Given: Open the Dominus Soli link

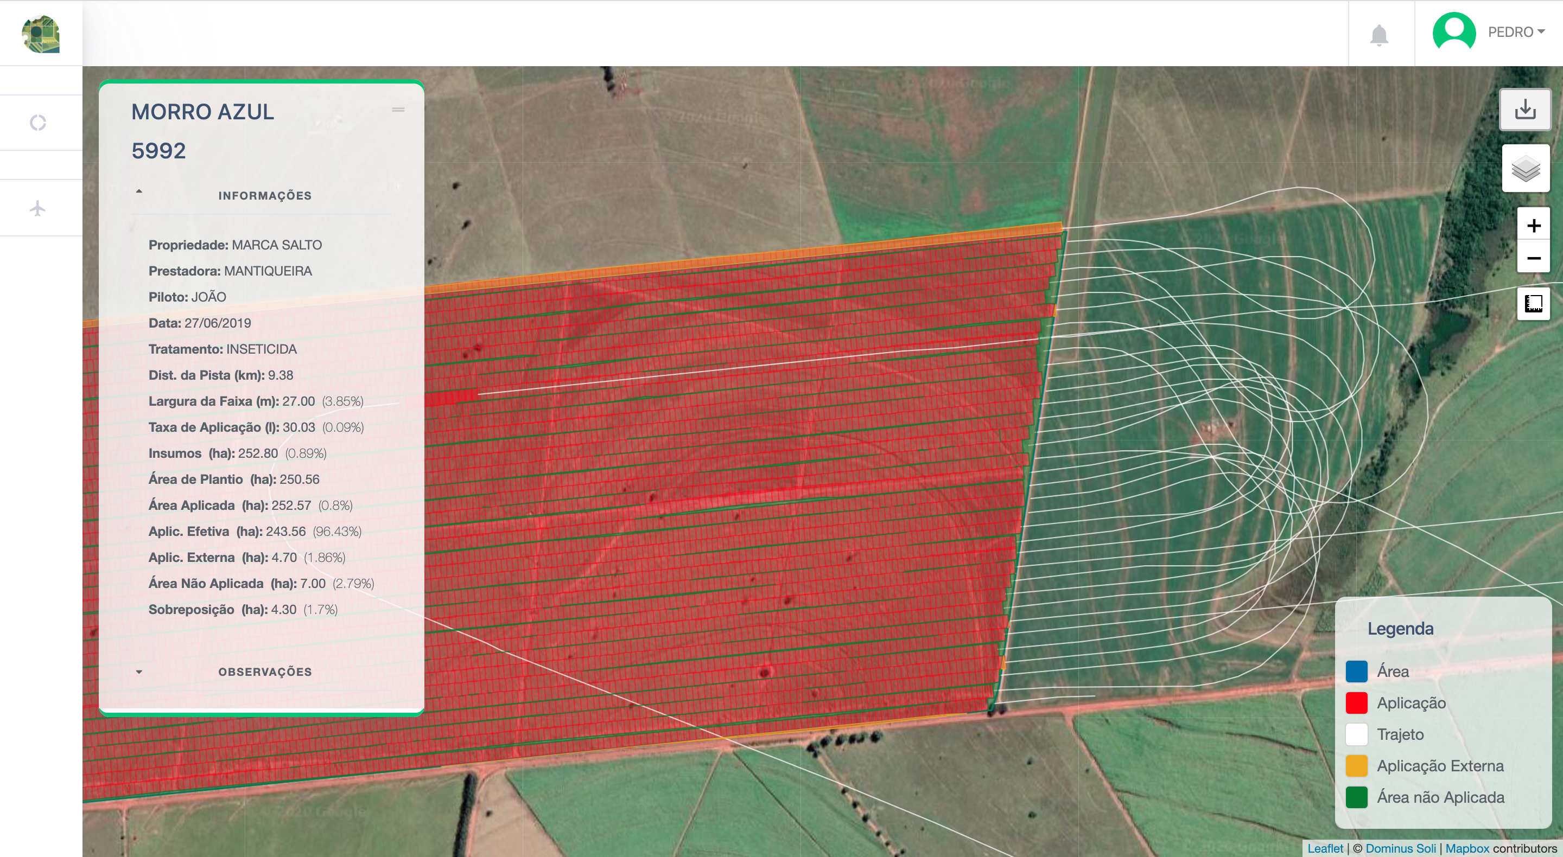Looking at the screenshot, I should [1400, 848].
